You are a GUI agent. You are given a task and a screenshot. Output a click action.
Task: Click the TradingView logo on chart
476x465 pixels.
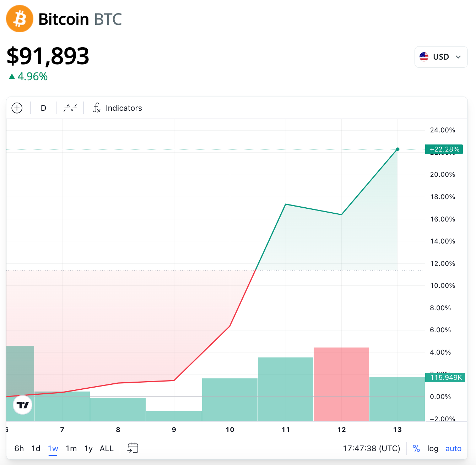click(23, 405)
